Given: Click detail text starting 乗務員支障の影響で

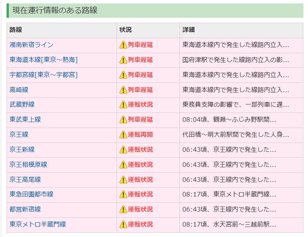Looking at the screenshot, I should click(236, 104).
